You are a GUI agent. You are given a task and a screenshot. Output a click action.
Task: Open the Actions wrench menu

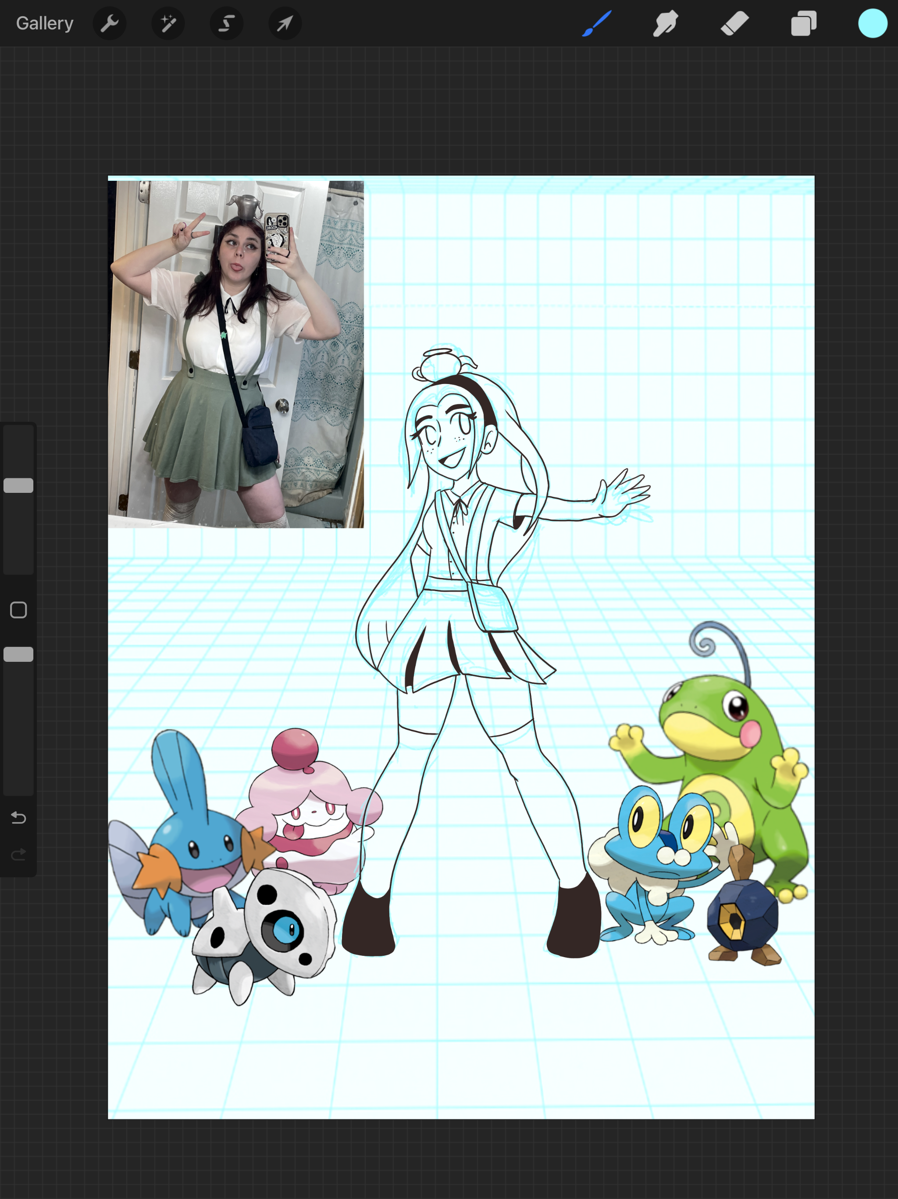110,23
